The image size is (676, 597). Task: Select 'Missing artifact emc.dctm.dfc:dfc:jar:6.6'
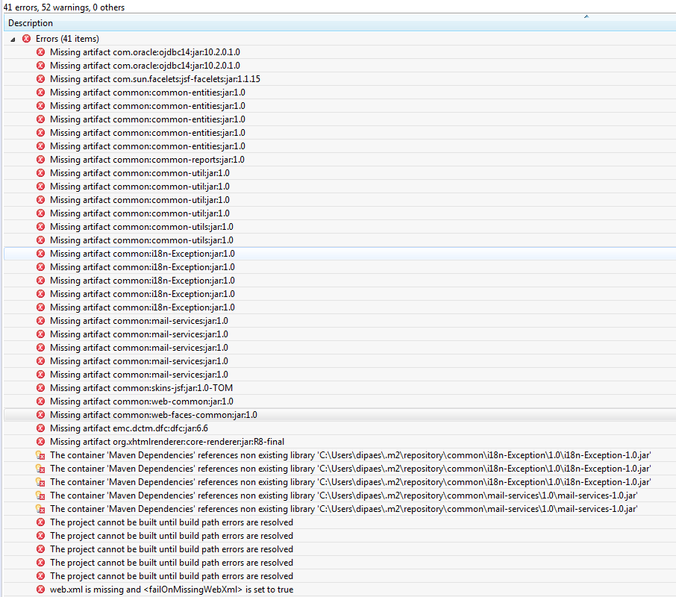129,428
